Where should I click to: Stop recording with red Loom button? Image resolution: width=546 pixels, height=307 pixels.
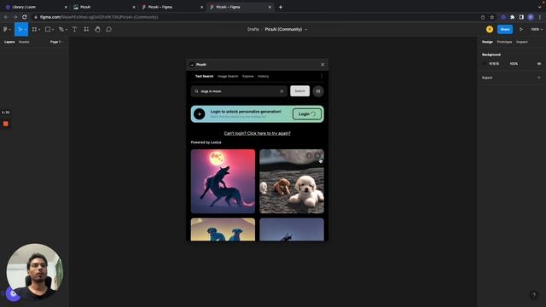(6, 124)
